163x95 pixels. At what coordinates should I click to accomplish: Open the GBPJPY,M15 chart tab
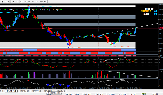pyautogui.click(x=37, y=91)
